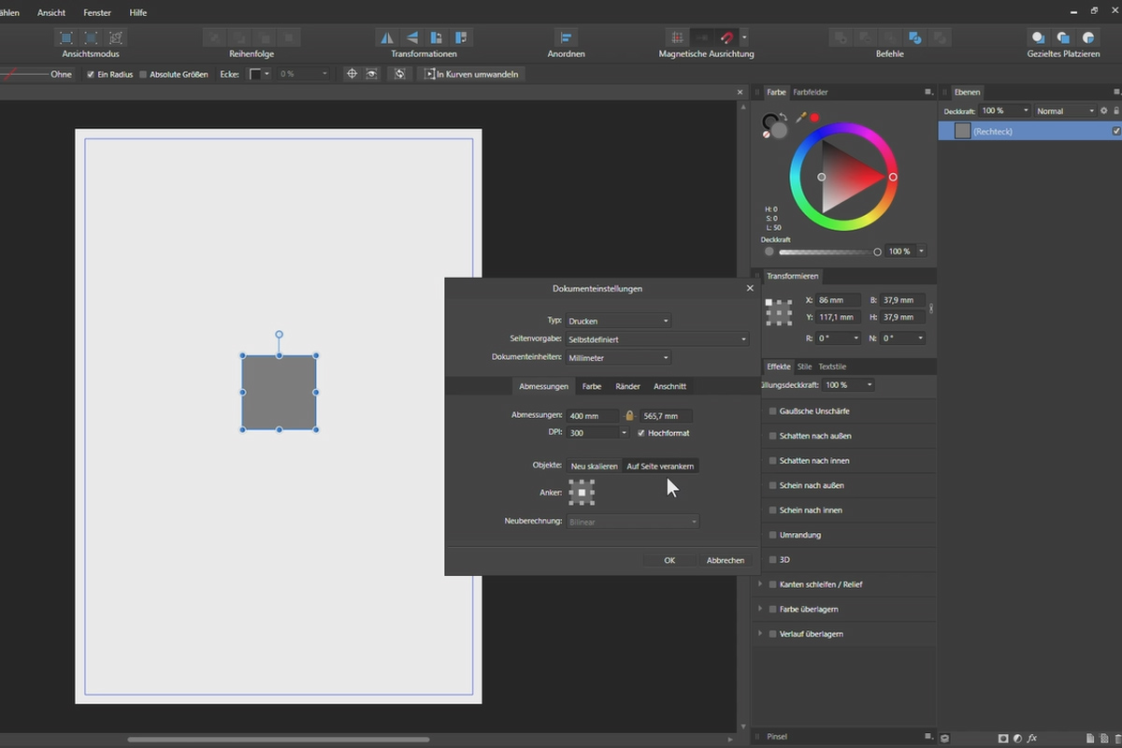Confirm document settings with OK
The height and width of the screenshot is (748, 1122).
pos(669,559)
